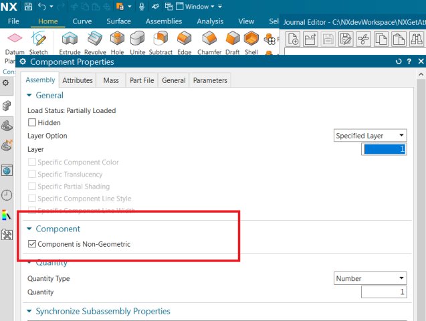Click the greyed Save icon in Journal Editor

click(328, 39)
